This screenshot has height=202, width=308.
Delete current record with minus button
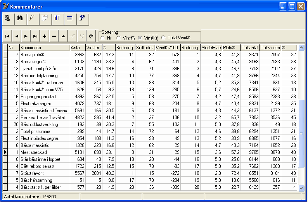point(54,36)
